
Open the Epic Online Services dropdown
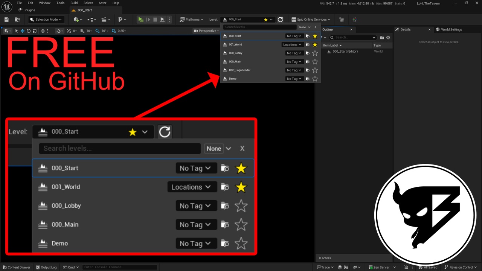(x=311, y=20)
